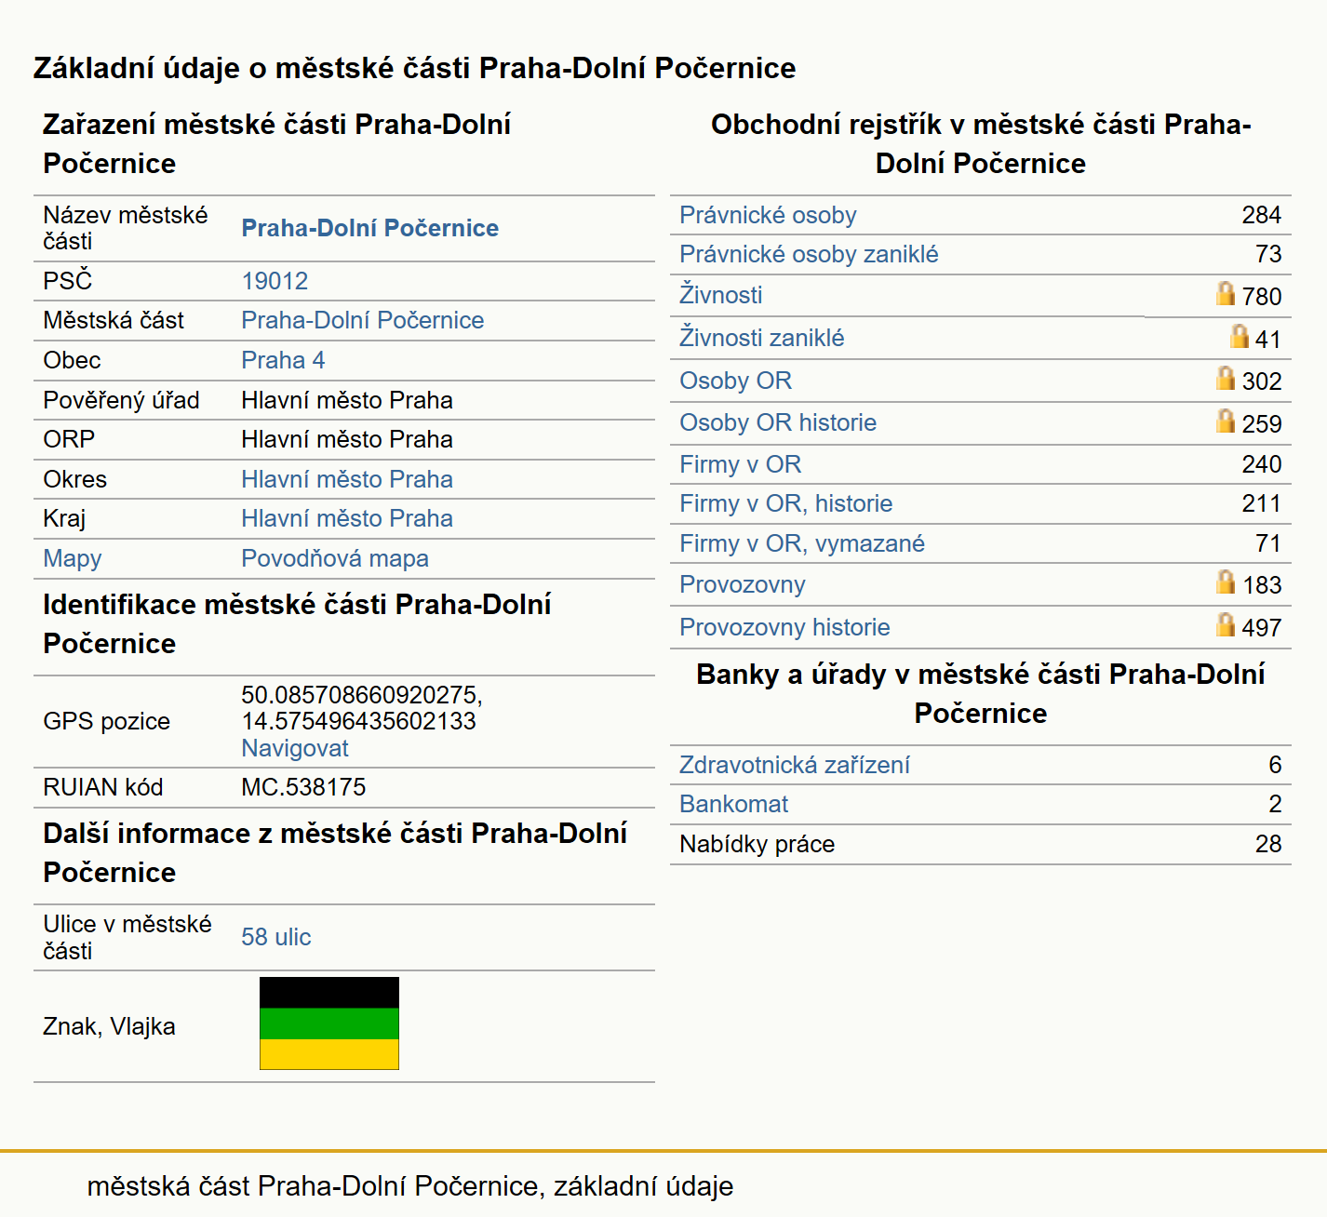This screenshot has height=1217, width=1327.
Task: Click the Navigovat link under GPS
Action: [x=294, y=748]
